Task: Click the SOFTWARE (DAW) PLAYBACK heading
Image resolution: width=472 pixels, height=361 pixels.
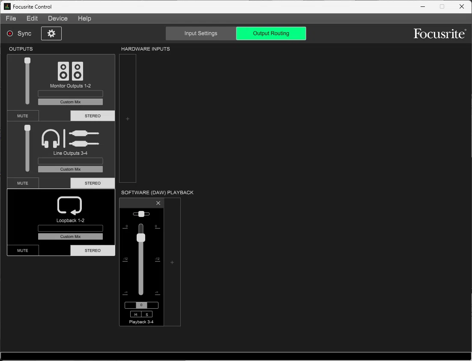Action: [157, 193]
